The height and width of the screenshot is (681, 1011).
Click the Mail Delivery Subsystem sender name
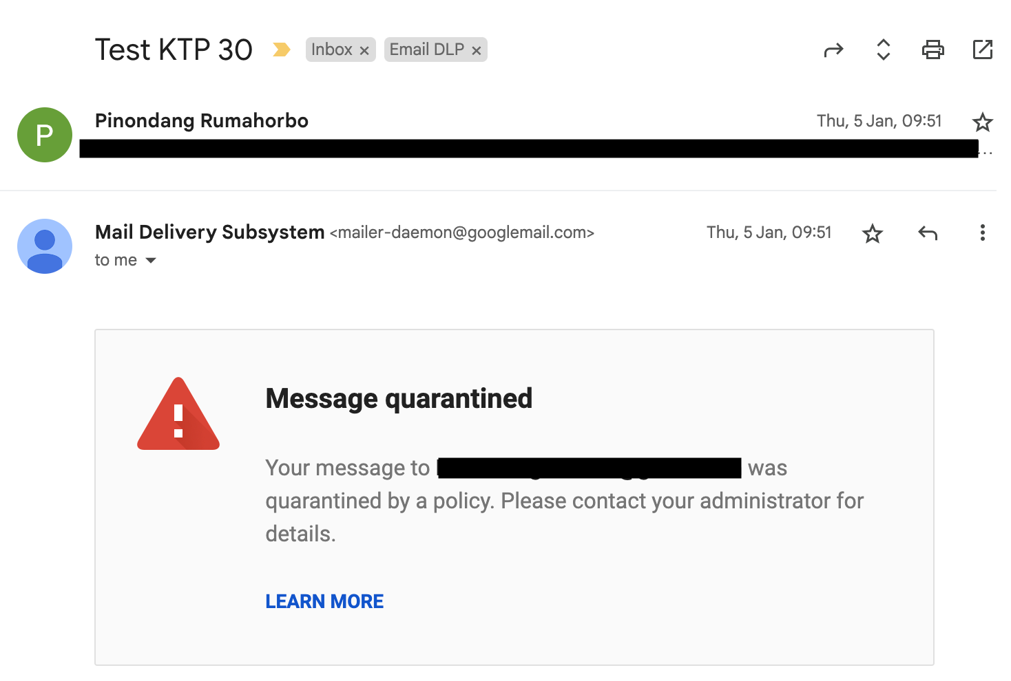coord(209,233)
